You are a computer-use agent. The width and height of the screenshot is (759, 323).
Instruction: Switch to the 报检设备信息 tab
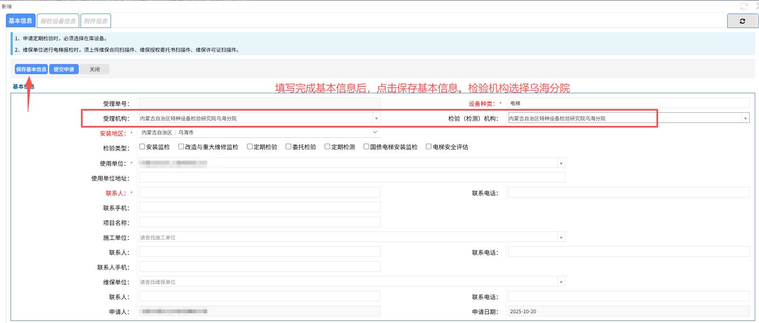coord(58,21)
